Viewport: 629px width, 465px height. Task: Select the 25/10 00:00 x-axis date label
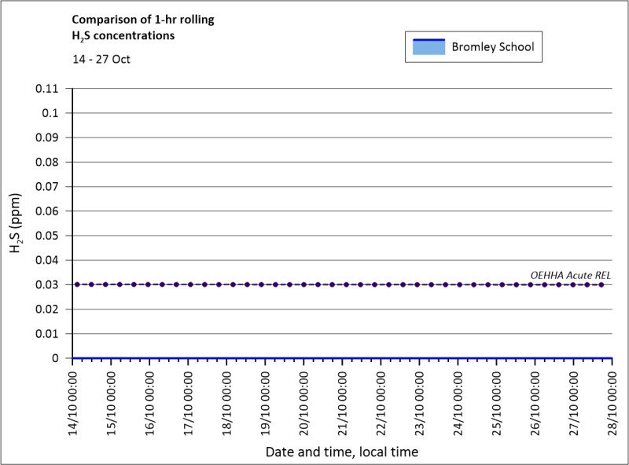[497, 401]
